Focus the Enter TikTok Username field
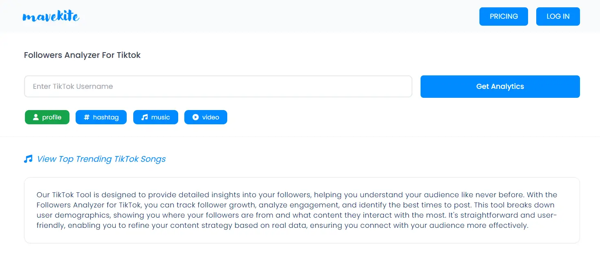Image resolution: width=600 pixels, height=260 pixels. (218, 86)
